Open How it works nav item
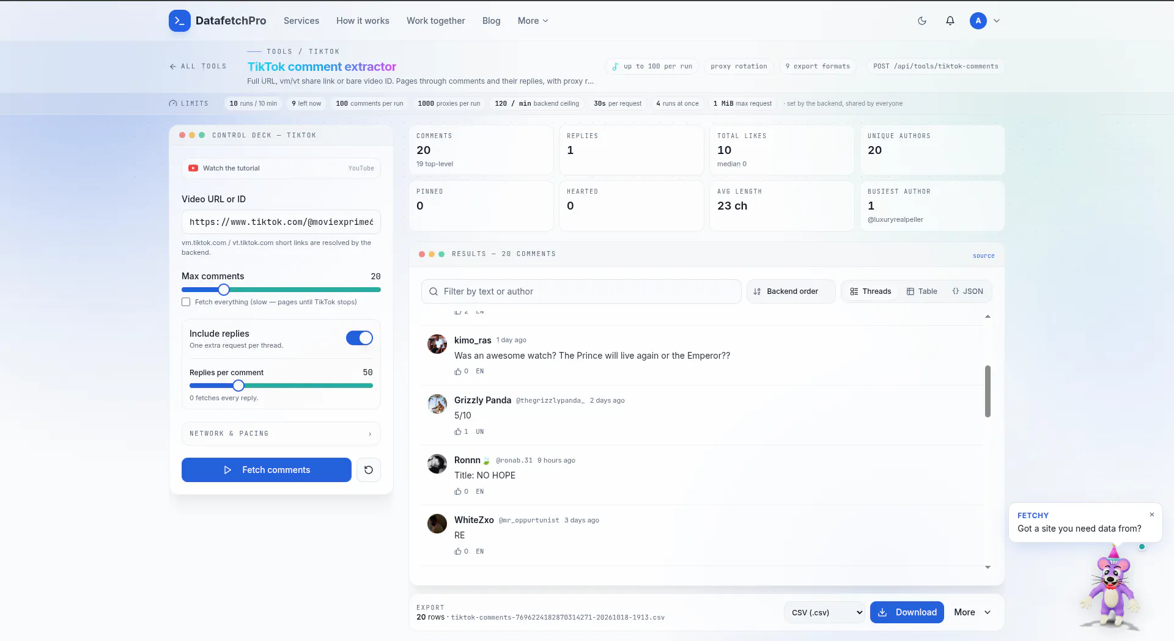1174x641 pixels. [x=363, y=21]
